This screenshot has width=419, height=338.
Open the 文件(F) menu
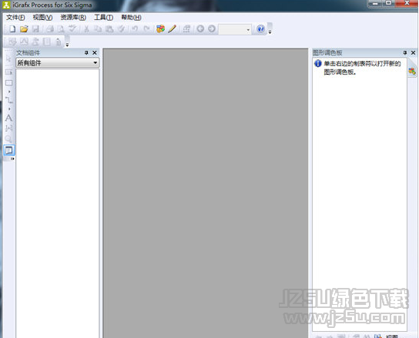click(x=15, y=18)
